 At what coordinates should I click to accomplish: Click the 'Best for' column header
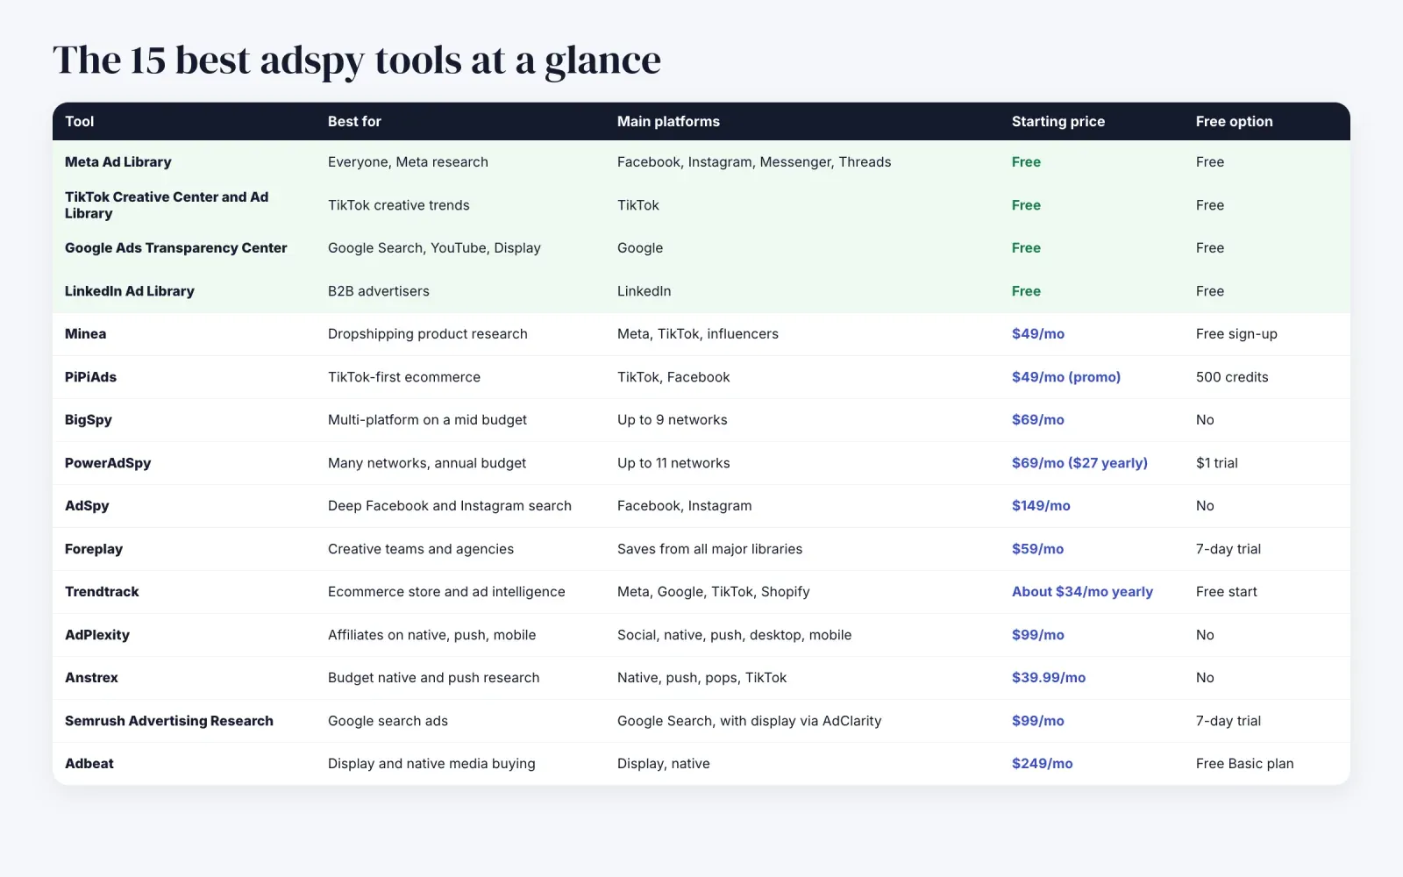(354, 122)
